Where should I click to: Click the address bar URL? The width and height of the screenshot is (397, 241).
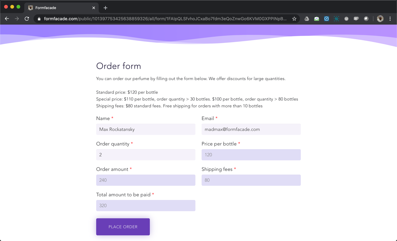(x=164, y=19)
